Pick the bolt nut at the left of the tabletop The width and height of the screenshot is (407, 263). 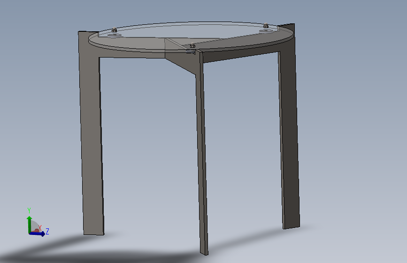pos(114,30)
